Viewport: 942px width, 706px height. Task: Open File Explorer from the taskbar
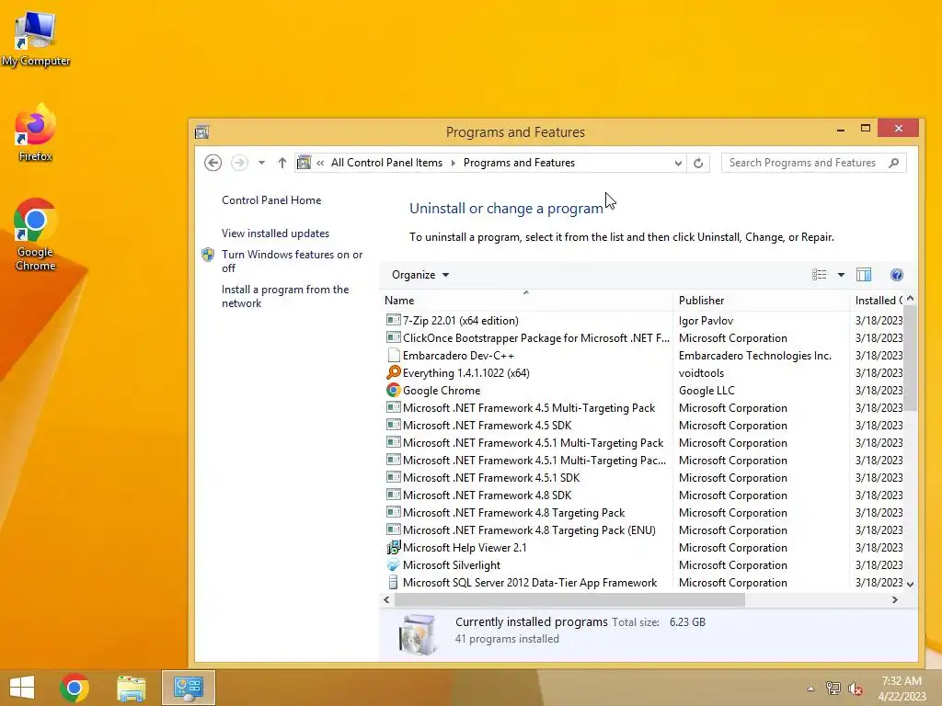click(131, 688)
